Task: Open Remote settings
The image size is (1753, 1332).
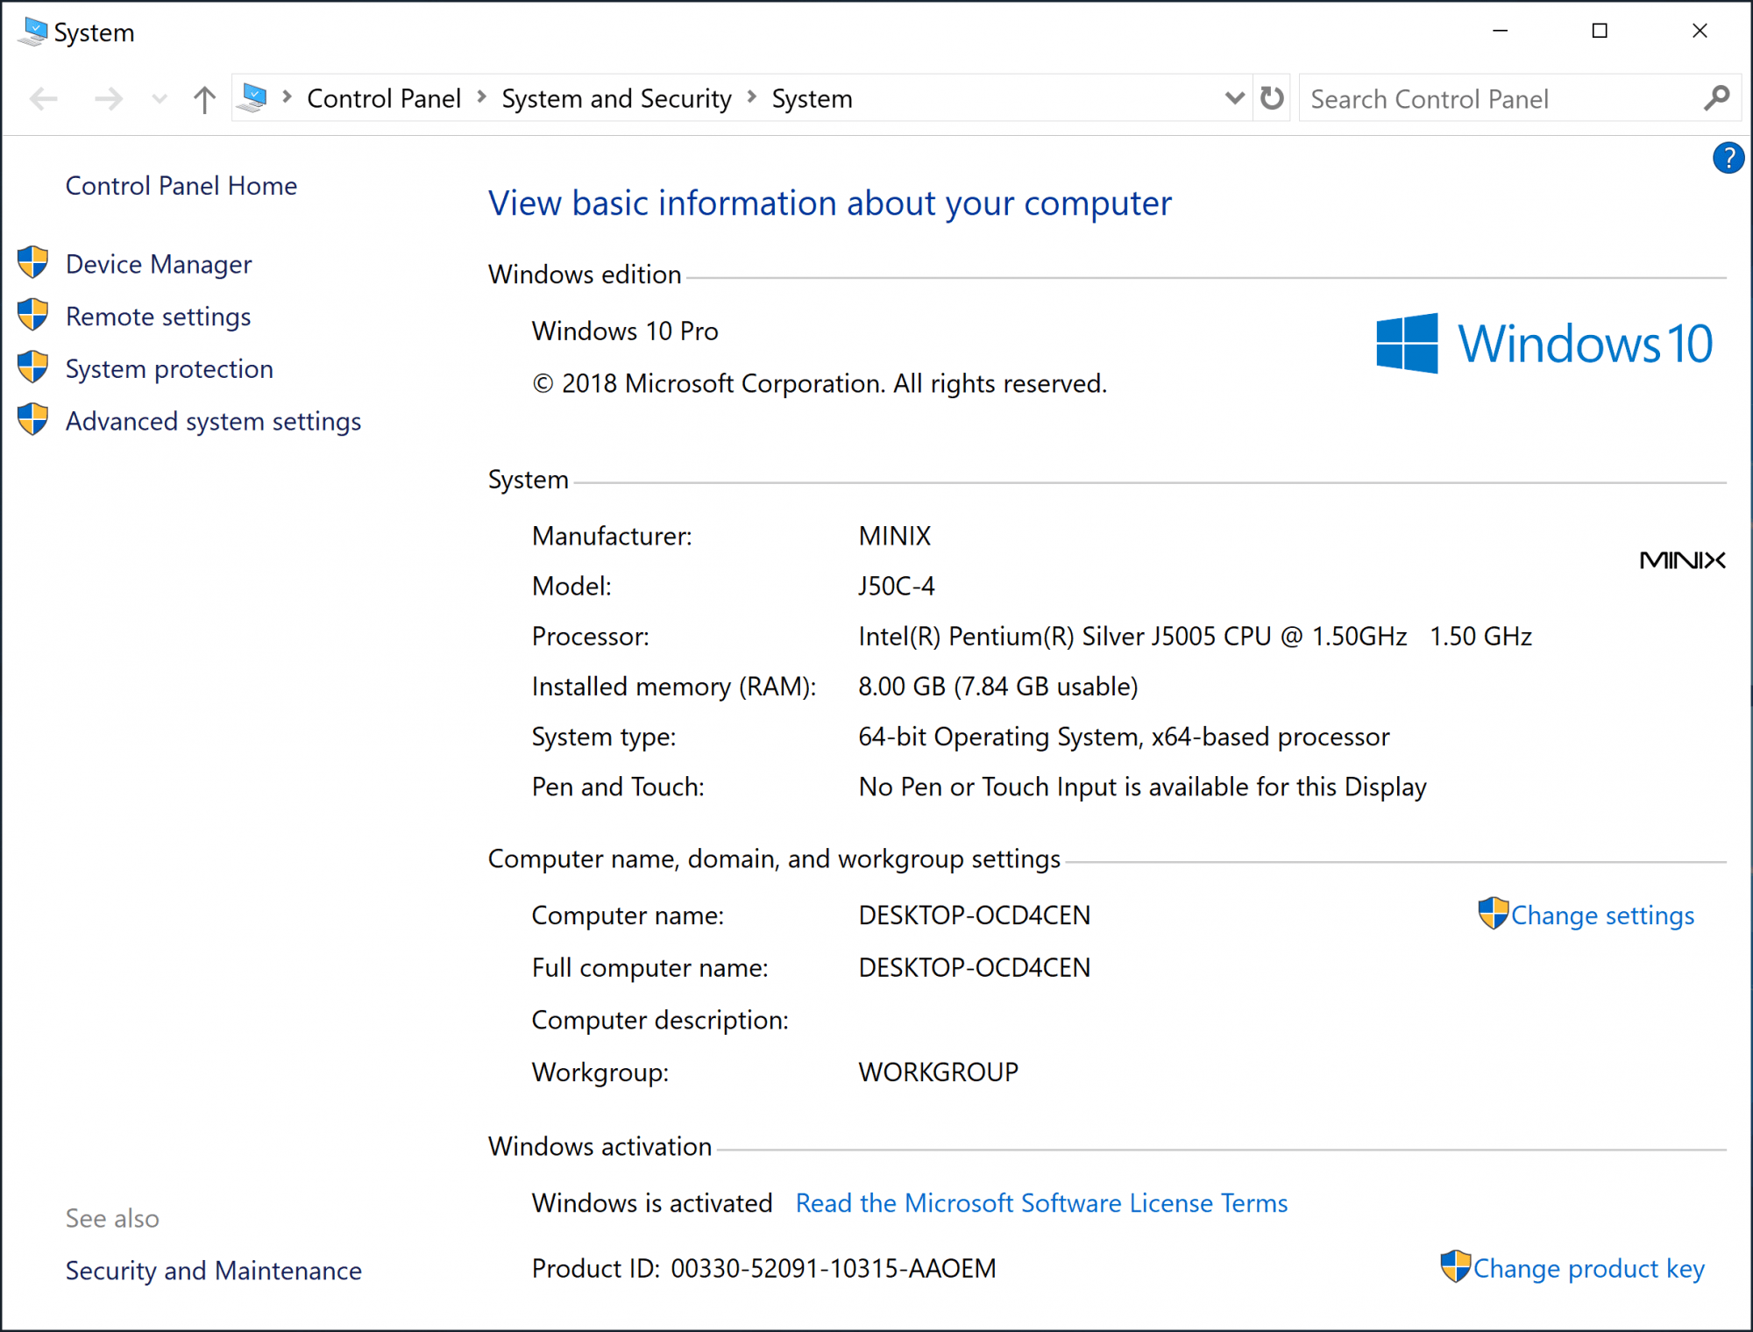Action: pyautogui.click(x=159, y=317)
